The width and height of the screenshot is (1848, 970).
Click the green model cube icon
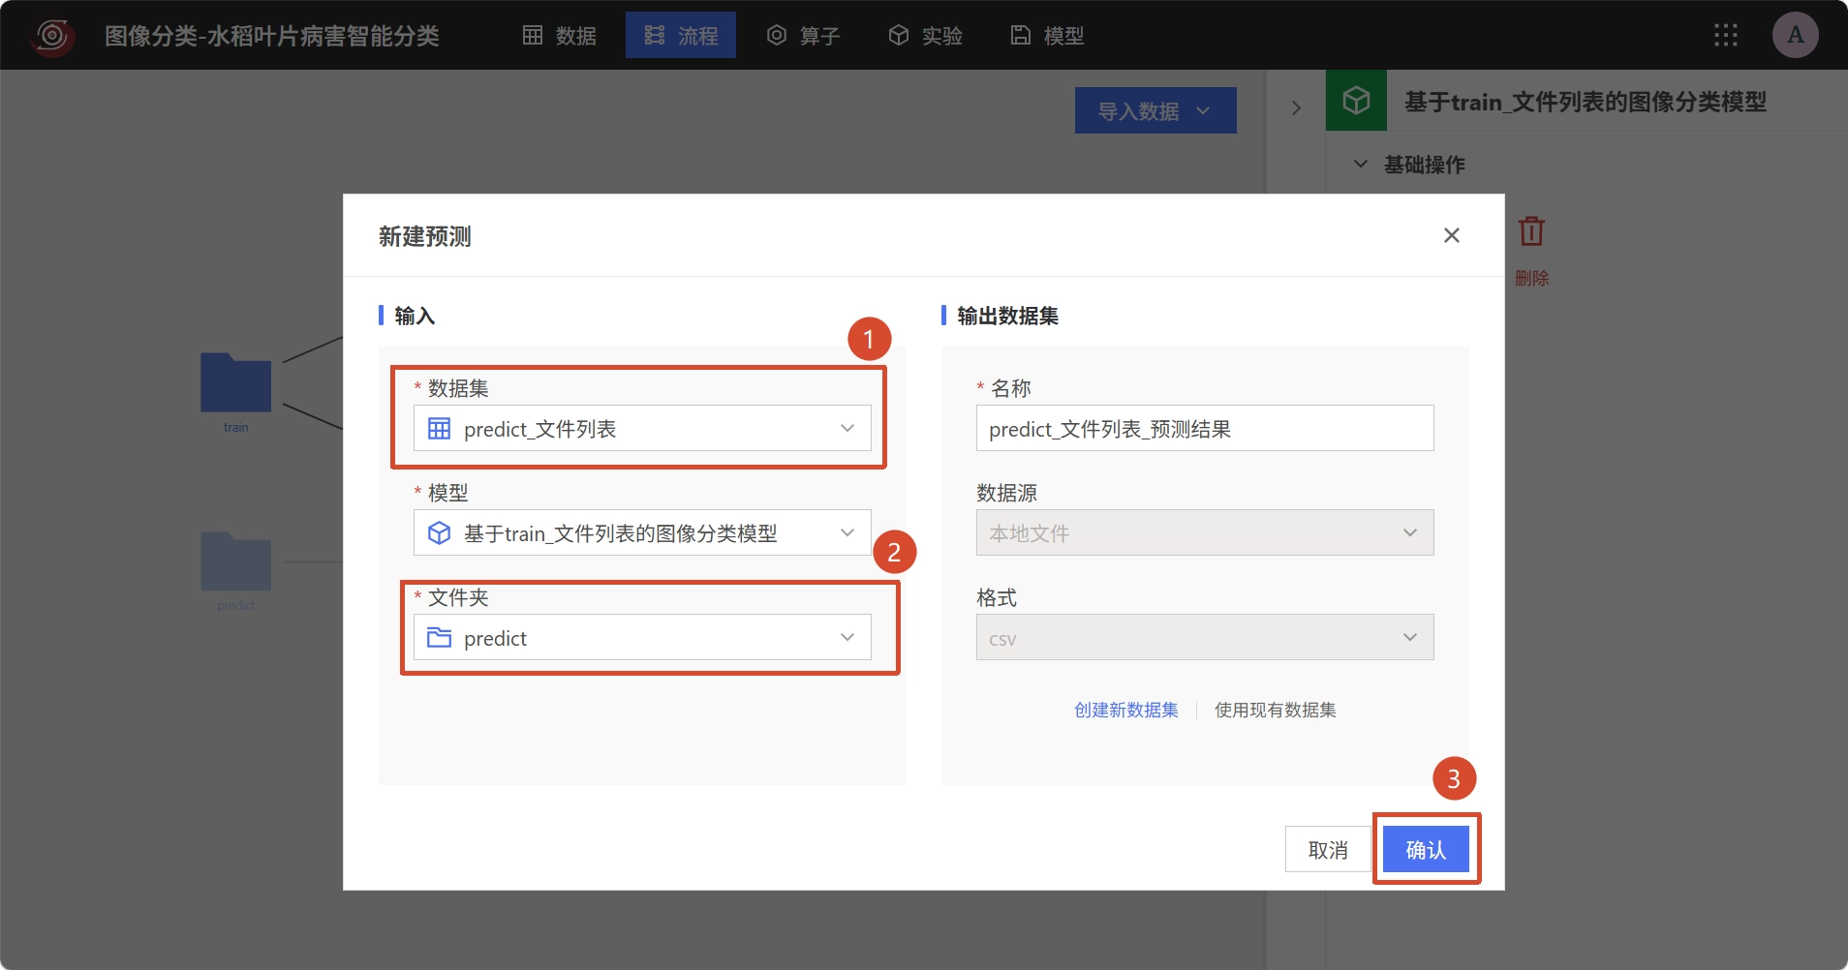[1356, 101]
